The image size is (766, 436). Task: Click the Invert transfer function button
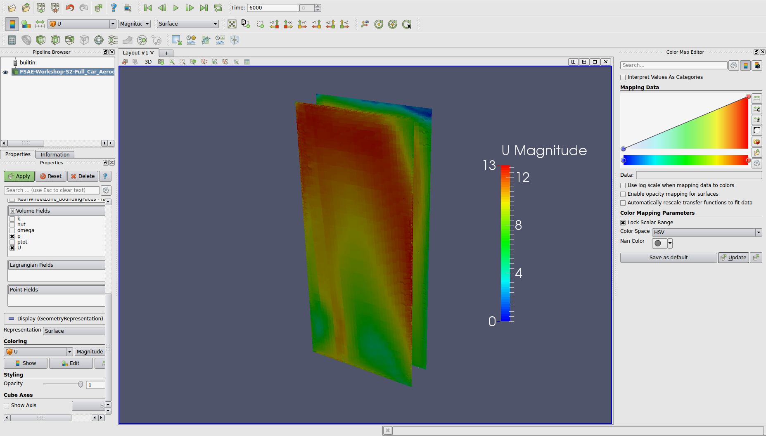[x=757, y=131]
